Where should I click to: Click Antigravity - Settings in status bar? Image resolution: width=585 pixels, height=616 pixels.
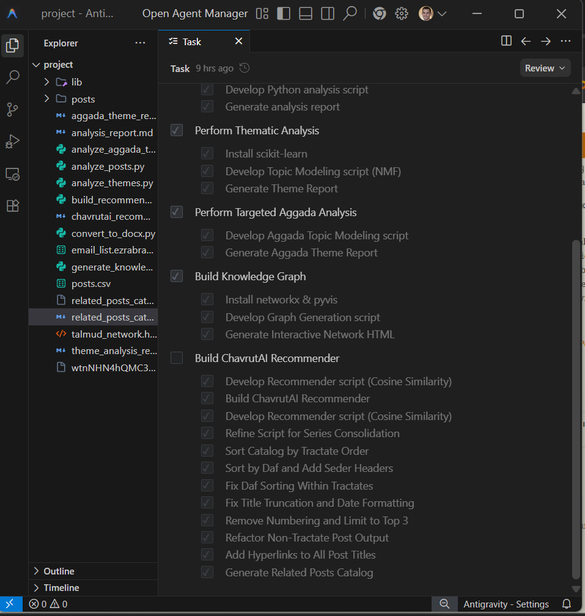point(506,604)
